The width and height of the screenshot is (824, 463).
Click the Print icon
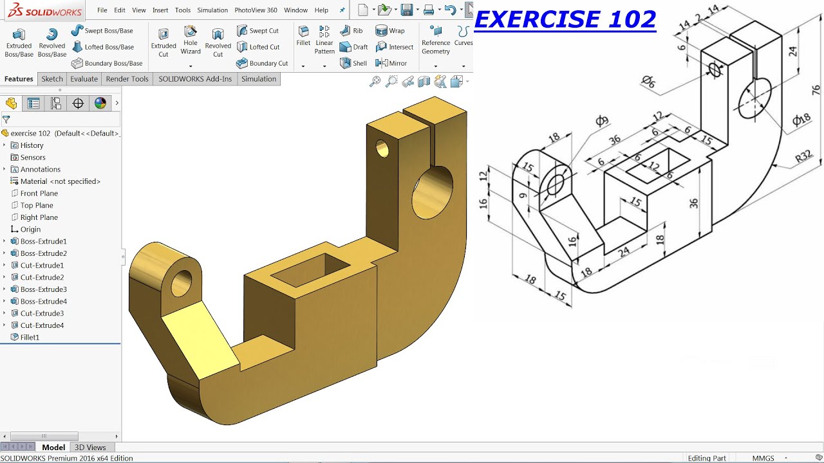click(429, 10)
